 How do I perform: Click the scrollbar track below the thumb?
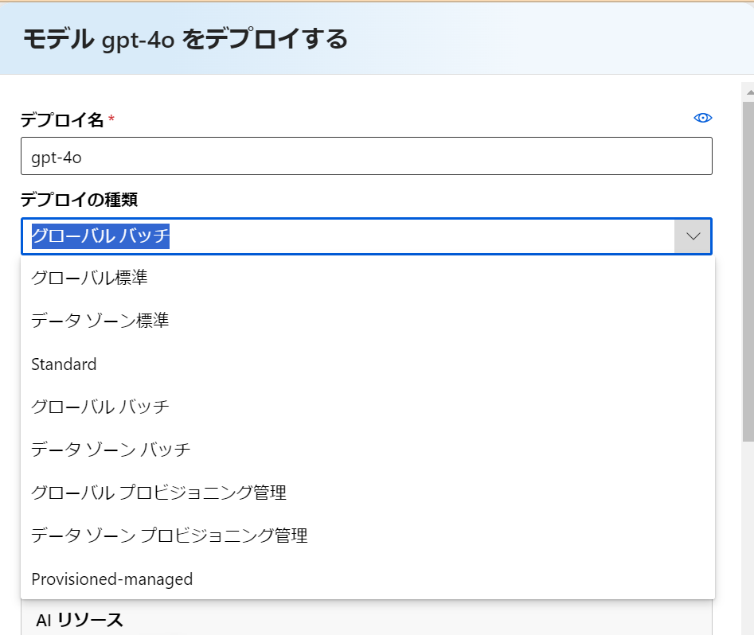pos(748,537)
